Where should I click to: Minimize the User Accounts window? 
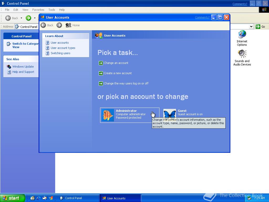214,17
